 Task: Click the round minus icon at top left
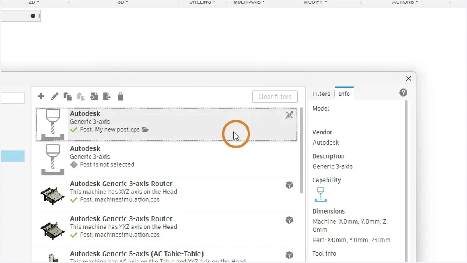pyautogui.click(x=33, y=16)
